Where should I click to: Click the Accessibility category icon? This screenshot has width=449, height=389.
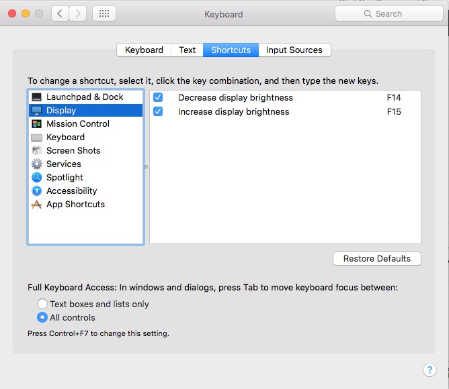click(x=37, y=190)
